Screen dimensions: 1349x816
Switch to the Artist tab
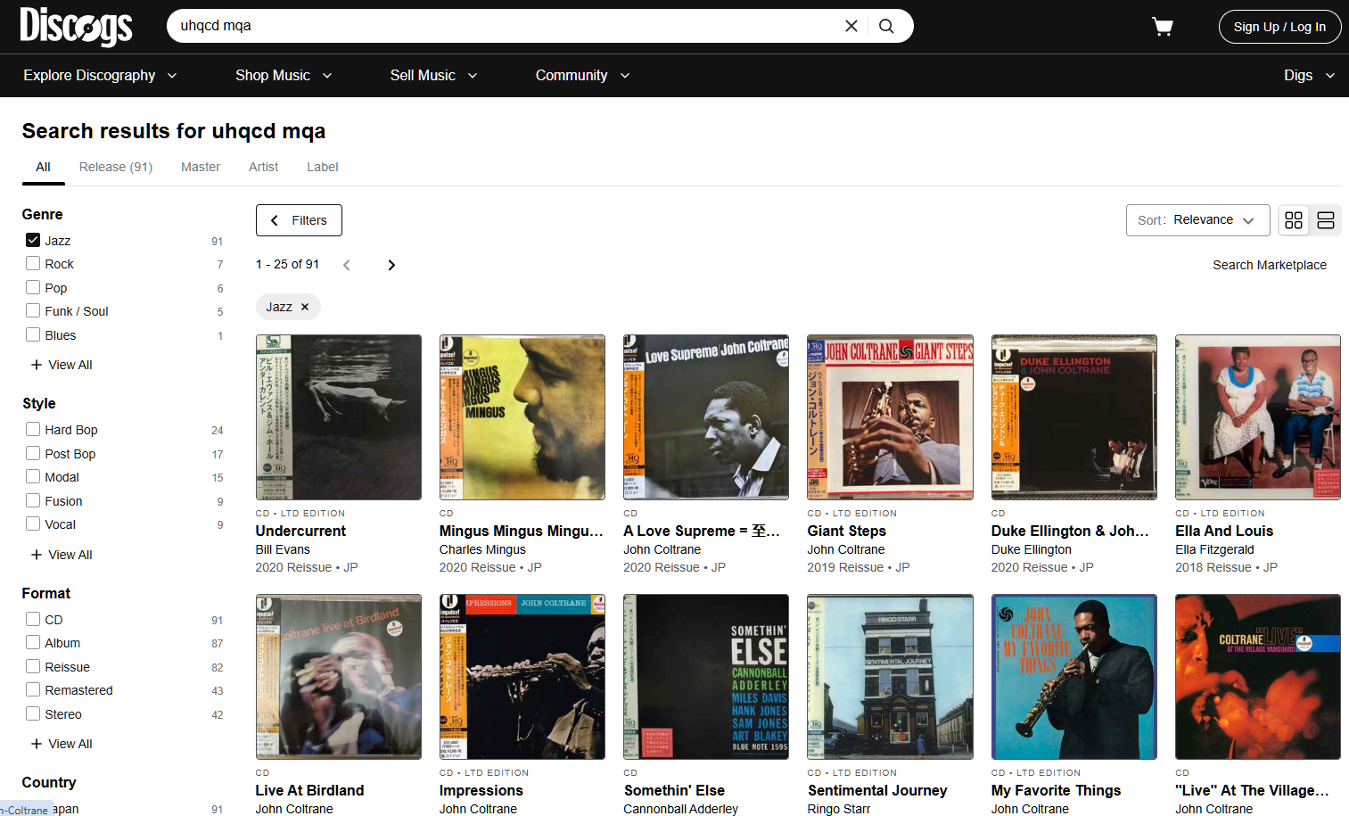click(x=263, y=167)
